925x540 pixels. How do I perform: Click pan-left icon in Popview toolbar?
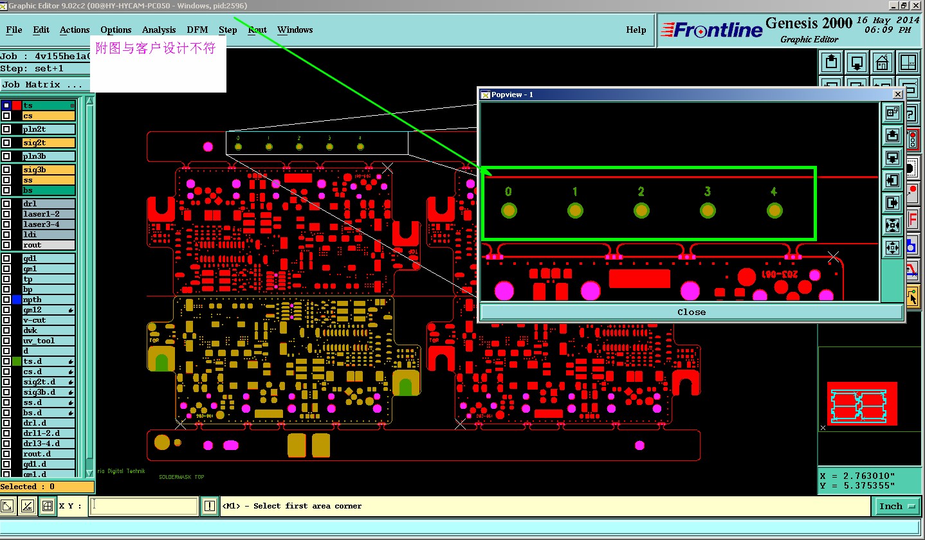click(892, 181)
